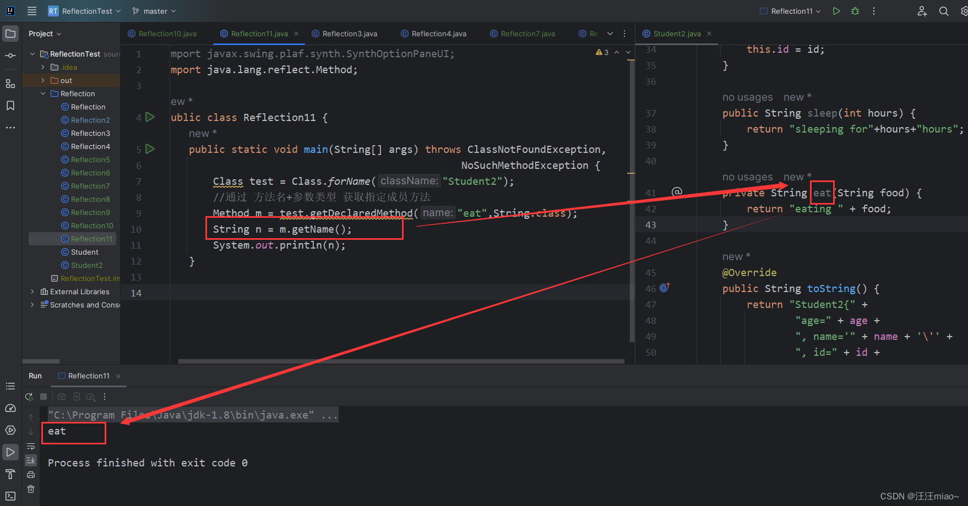Switch to Reflection3.java tab

click(x=345, y=34)
